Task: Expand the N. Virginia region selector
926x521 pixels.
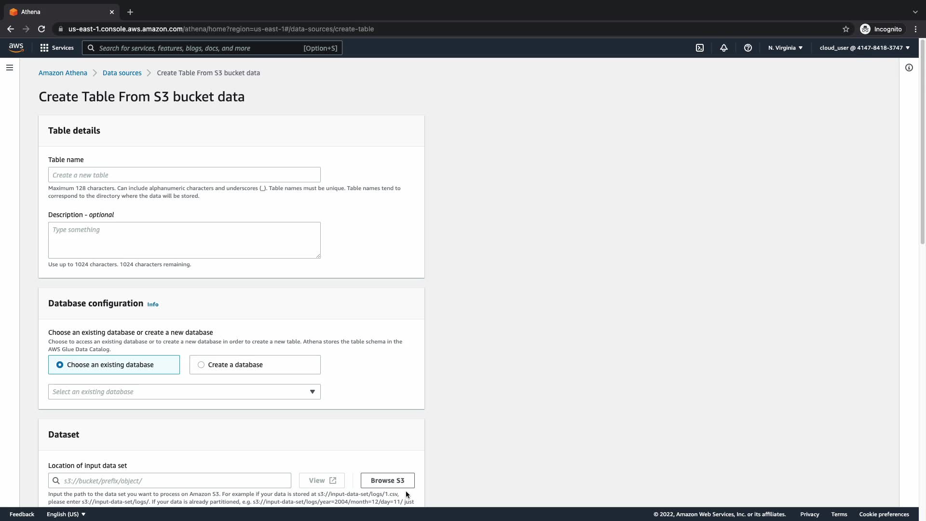Action: (x=785, y=48)
